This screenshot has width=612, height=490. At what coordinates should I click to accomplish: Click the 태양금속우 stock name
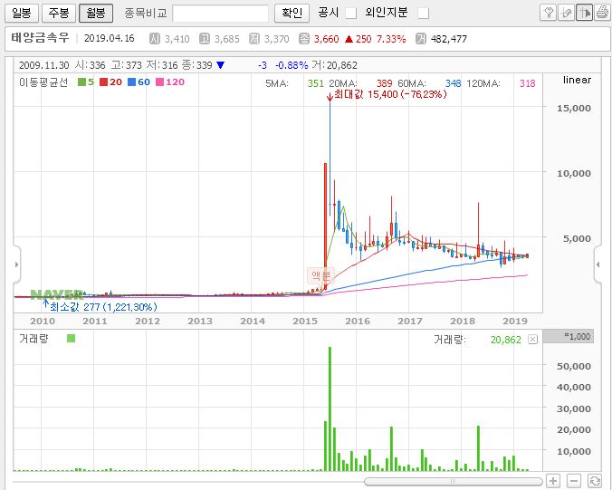tap(40, 38)
